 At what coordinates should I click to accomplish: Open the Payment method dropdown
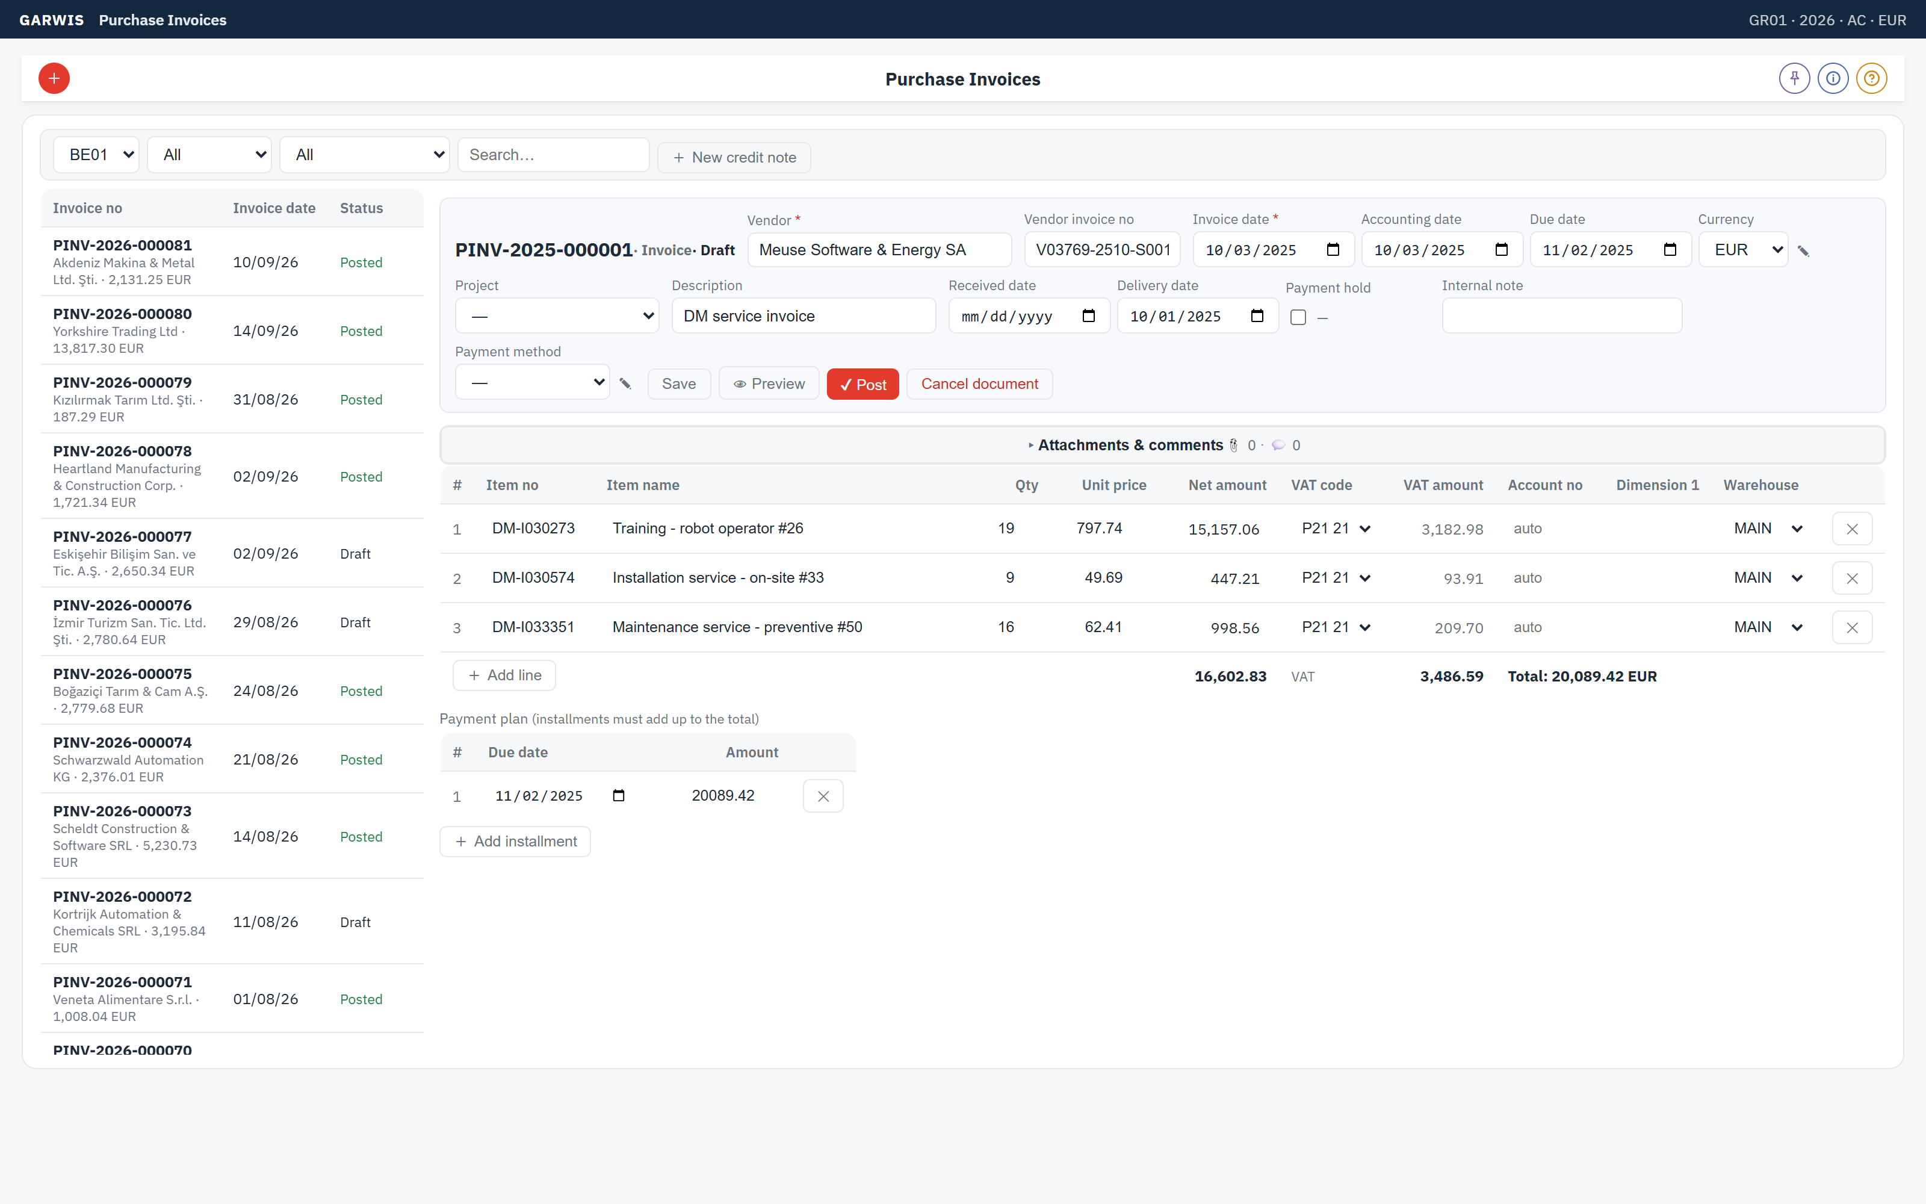coord(531,382)
